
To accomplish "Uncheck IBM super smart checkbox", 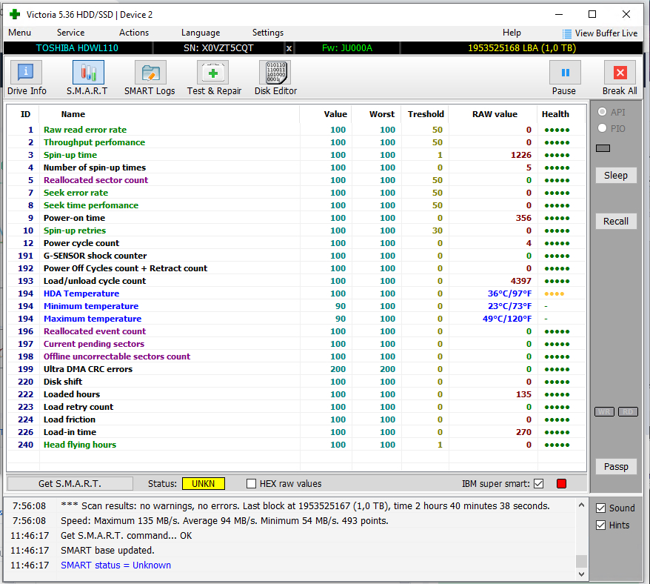I will click(538, 483).
